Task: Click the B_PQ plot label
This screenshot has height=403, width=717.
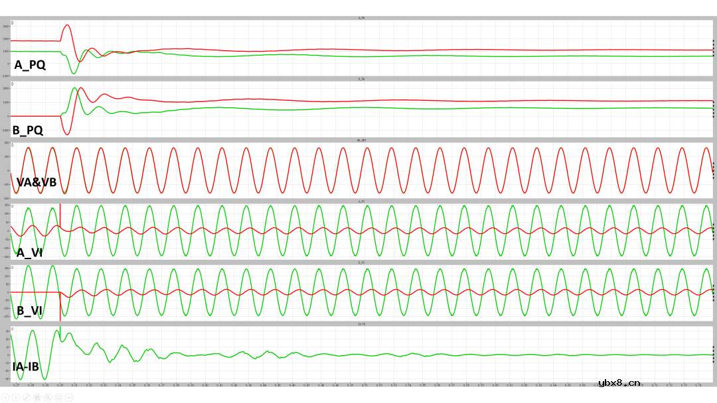Action: [x=29, y=131]
